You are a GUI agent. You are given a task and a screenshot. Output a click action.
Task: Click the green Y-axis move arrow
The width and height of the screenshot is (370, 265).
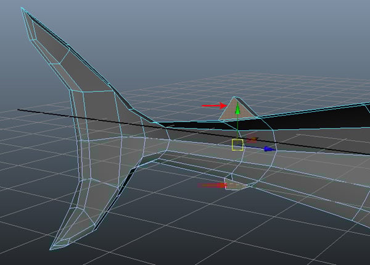click(x=237, y=109)
